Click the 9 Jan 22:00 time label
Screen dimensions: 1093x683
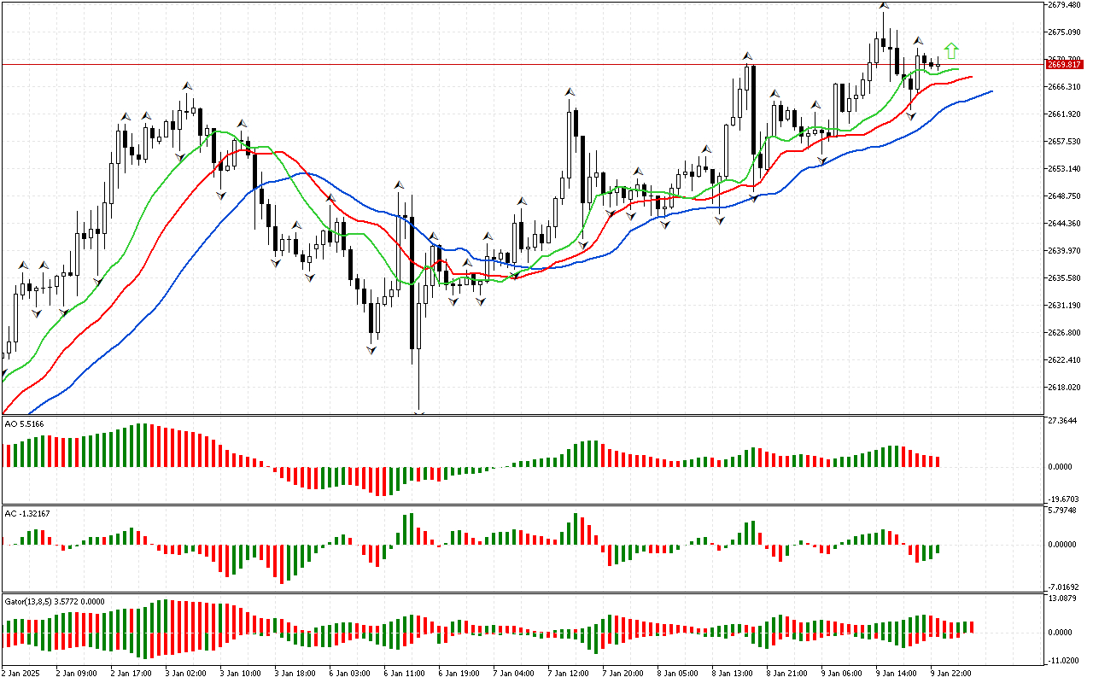[950, 674]
